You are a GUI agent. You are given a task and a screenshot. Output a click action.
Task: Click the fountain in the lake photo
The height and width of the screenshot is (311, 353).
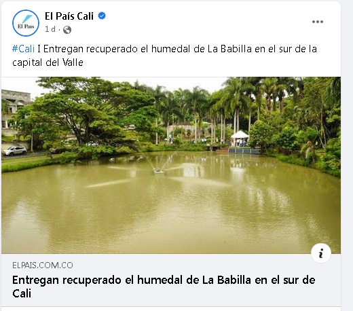(159, 171)
